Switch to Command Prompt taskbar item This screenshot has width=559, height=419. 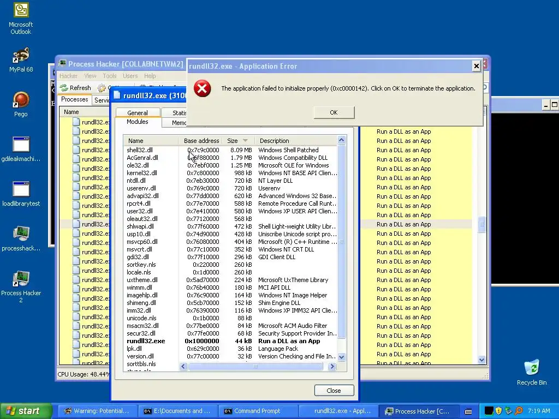pyautogui.click(x=258, y=411)
